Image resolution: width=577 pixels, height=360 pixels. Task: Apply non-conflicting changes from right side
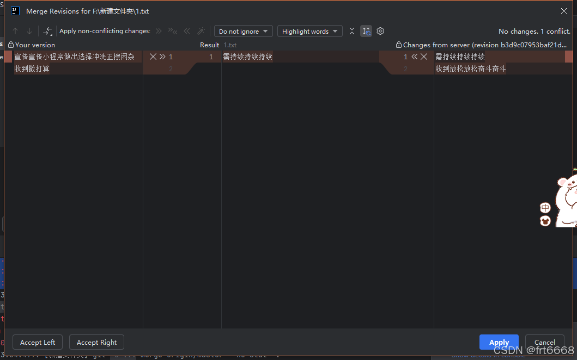click(187, 31)
